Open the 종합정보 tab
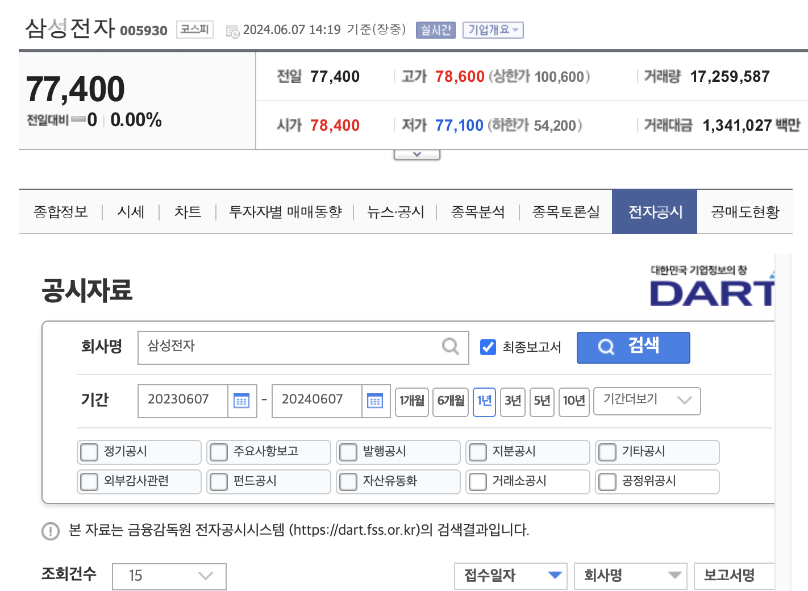 (x=61, y=212)
